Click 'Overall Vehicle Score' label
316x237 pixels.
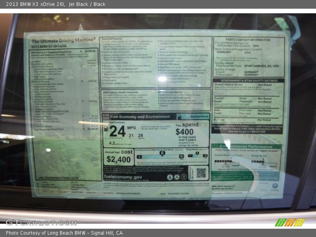(228, 85)
